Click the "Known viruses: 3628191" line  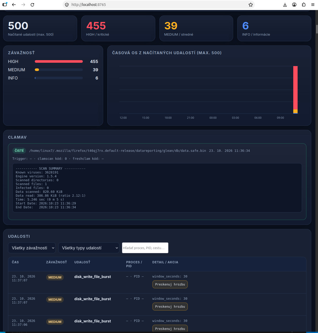[37, 172]
